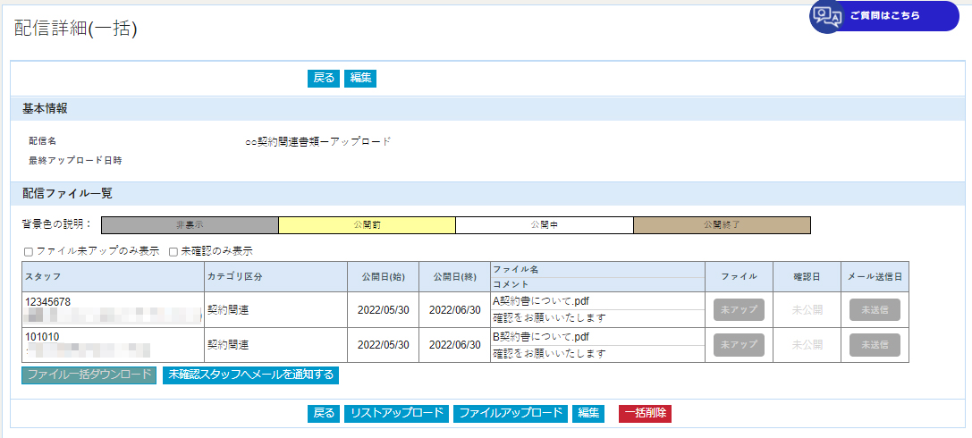Viewport: 972px width, 438px height.
Task: Click 契約関連 category in 12345678 row
Action: pyautogui.click(x=228, y=310)
